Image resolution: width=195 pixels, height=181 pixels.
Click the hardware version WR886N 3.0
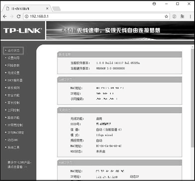(110, 68)
